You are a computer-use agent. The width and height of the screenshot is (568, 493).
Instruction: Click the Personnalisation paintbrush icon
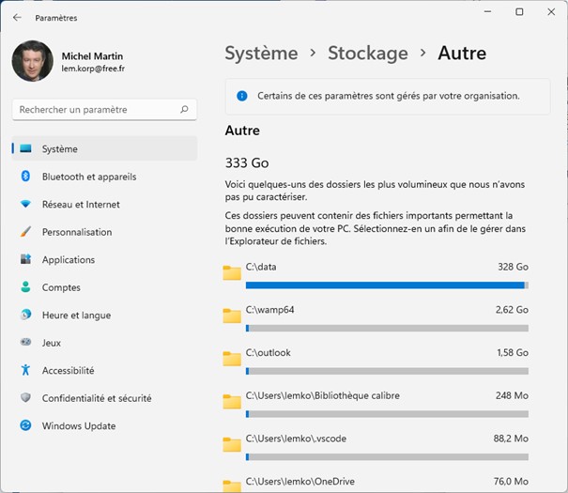tap(25, 232)
